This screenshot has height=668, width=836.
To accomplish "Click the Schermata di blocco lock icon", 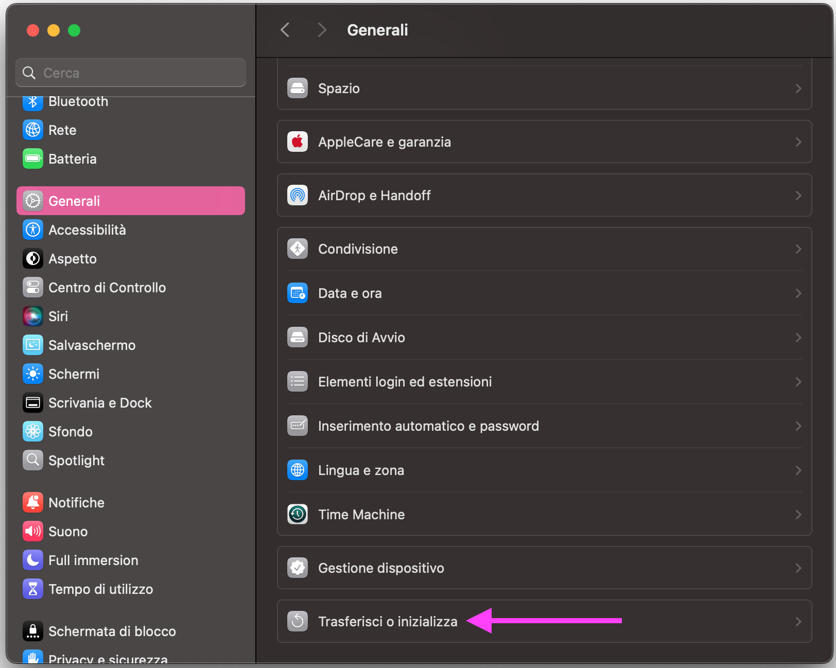I will (x=32, y=631).
